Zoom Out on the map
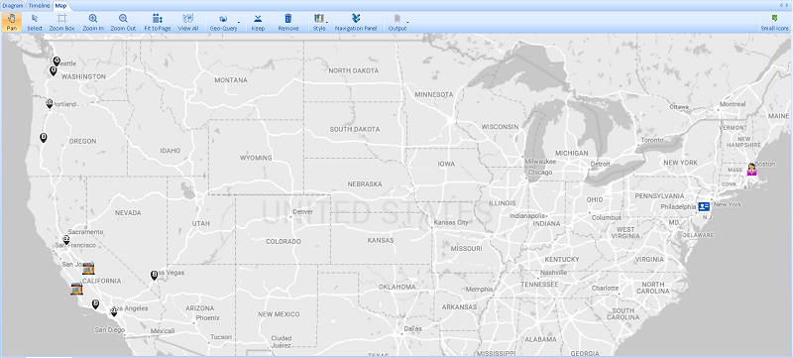Screen dimensions: 793x358 (123, 22)
